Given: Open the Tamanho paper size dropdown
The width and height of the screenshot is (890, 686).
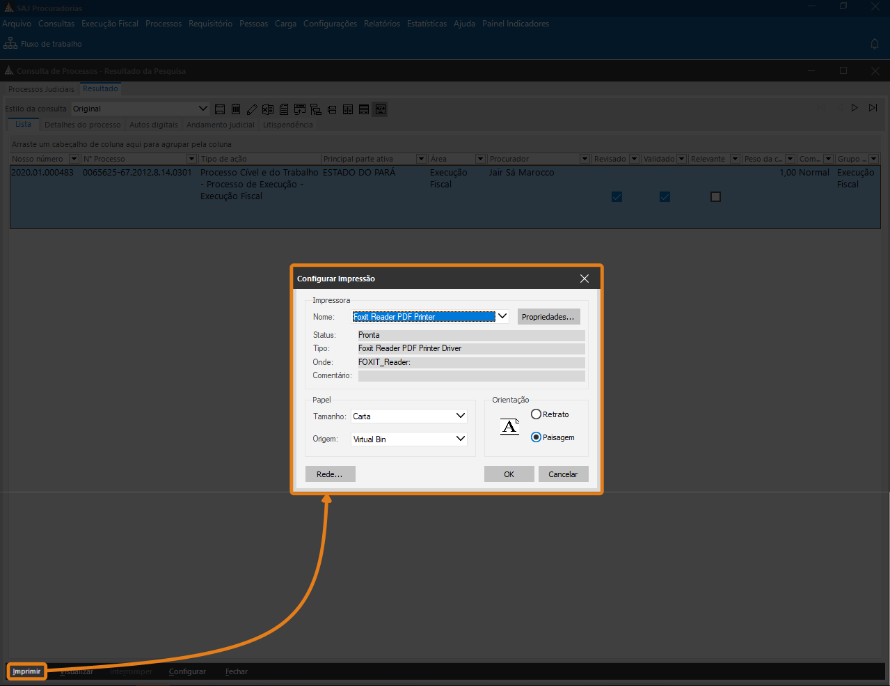Looking at the screenshot, I should [460, 416].
